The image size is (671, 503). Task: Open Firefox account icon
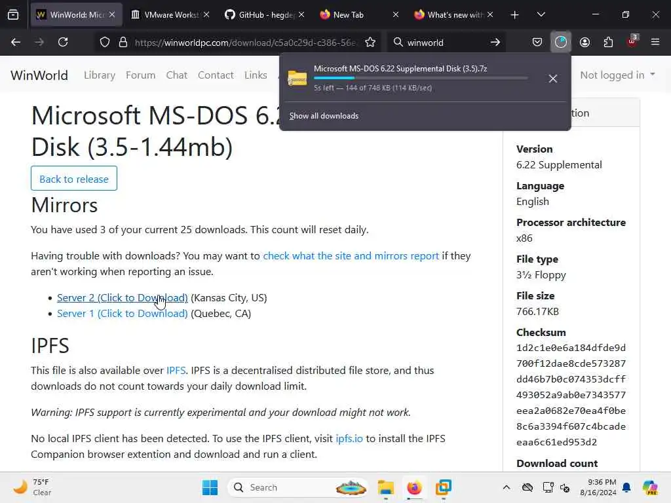click(585, 42)
